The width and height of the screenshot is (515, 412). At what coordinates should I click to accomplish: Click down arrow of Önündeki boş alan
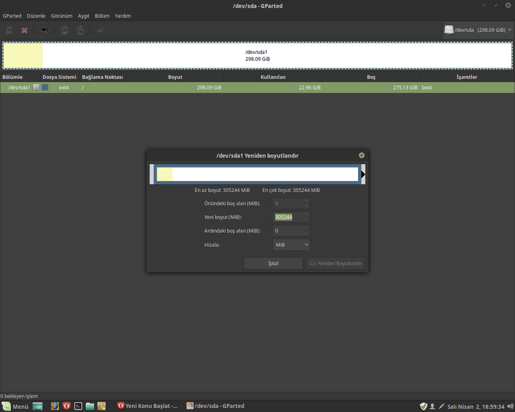(x=306, y=206)
